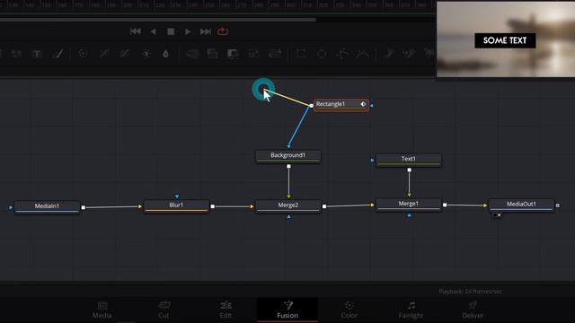
Task: Play the composition in reverse
Action: click(154, 32)
